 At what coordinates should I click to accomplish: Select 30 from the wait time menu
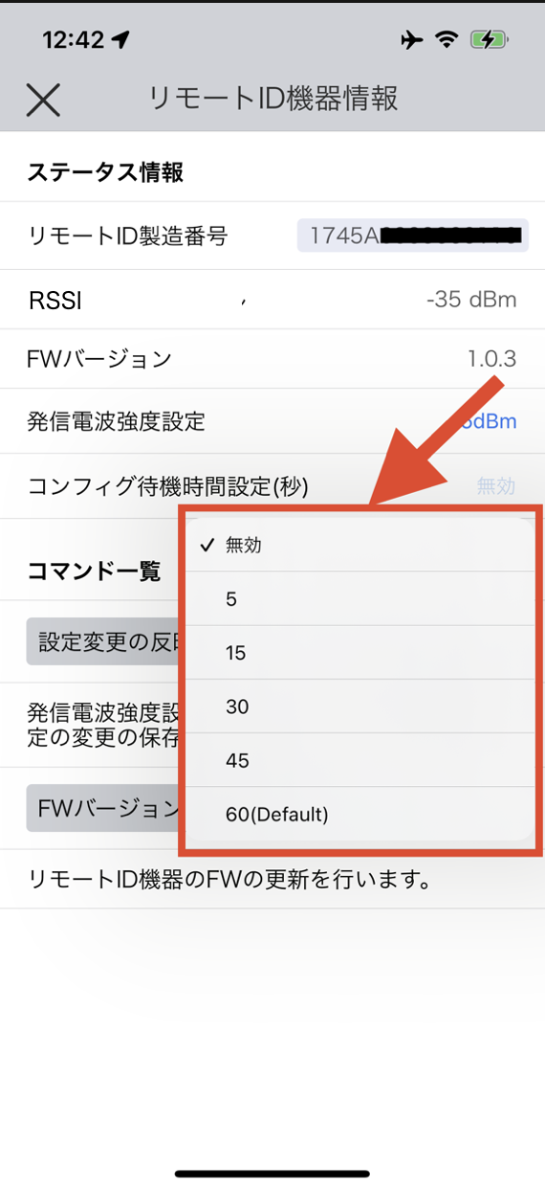tap(359, 707)
